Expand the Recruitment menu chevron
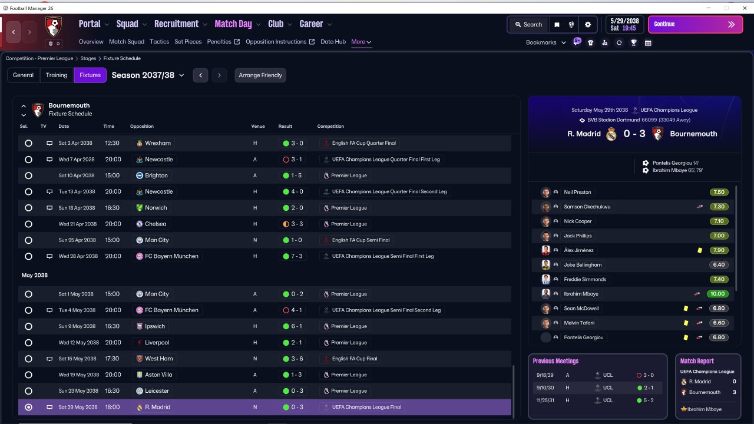The height and width of the screenshot is (424, 754). point(205,25)
